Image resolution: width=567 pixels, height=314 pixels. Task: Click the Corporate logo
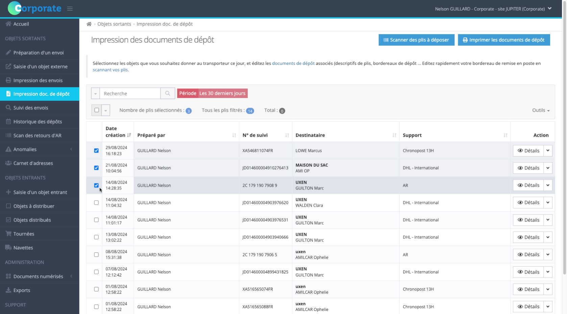[x=34, y=8]
